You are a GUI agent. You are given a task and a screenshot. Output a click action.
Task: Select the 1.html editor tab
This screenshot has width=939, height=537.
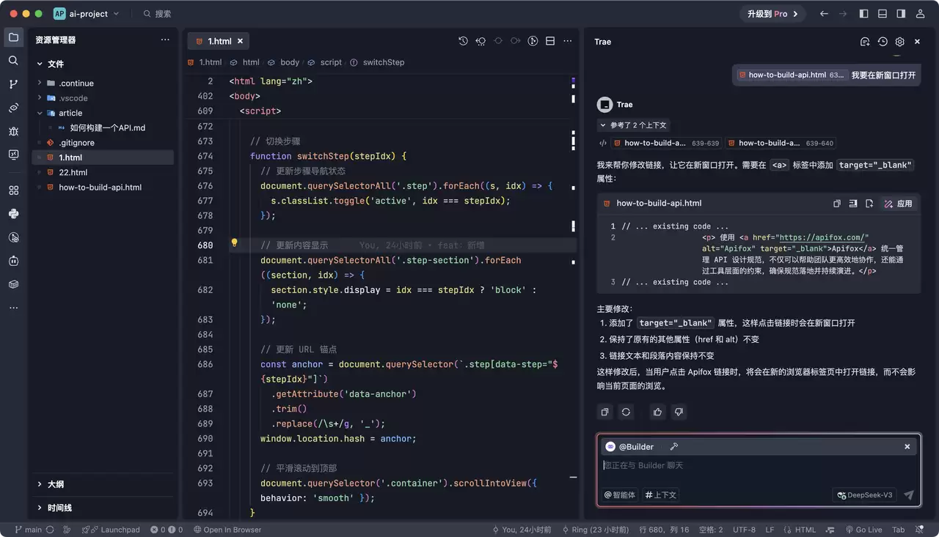click(x=217, y=41)
